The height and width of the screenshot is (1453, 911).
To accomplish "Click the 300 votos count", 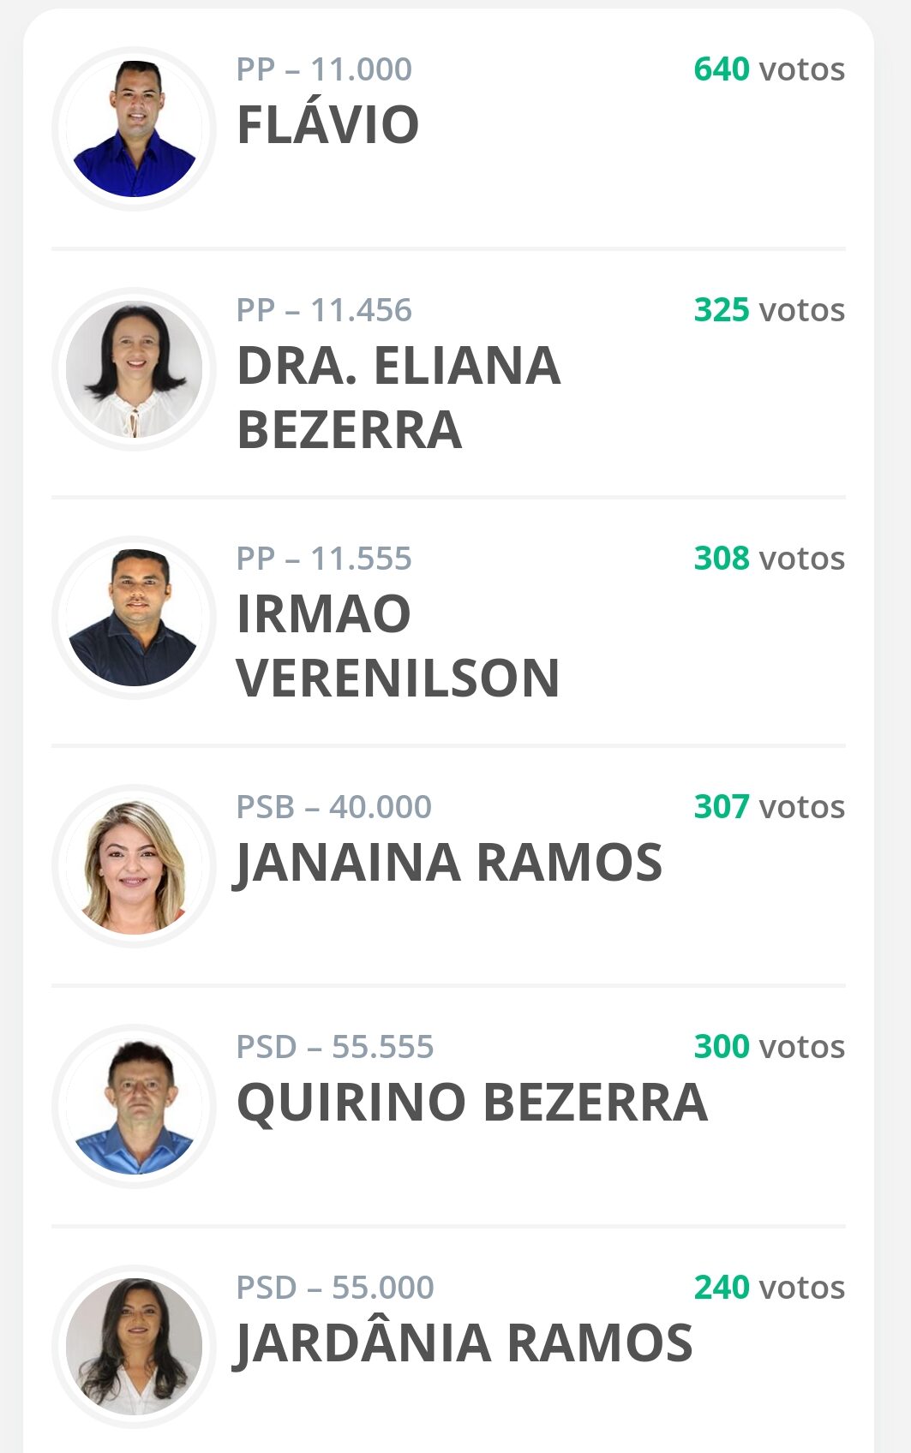I will (770, 1047).
